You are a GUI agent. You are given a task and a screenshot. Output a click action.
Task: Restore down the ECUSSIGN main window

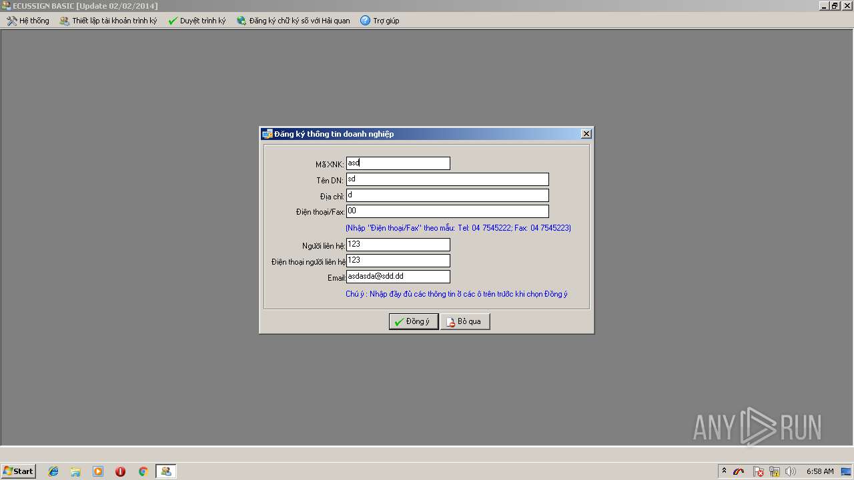(835, 5)
